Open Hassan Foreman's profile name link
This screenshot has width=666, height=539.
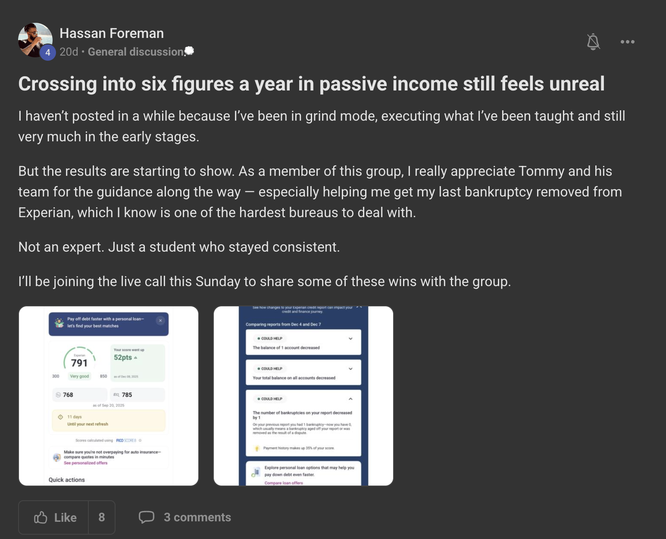pyautogui.click(x=112, y=33)
